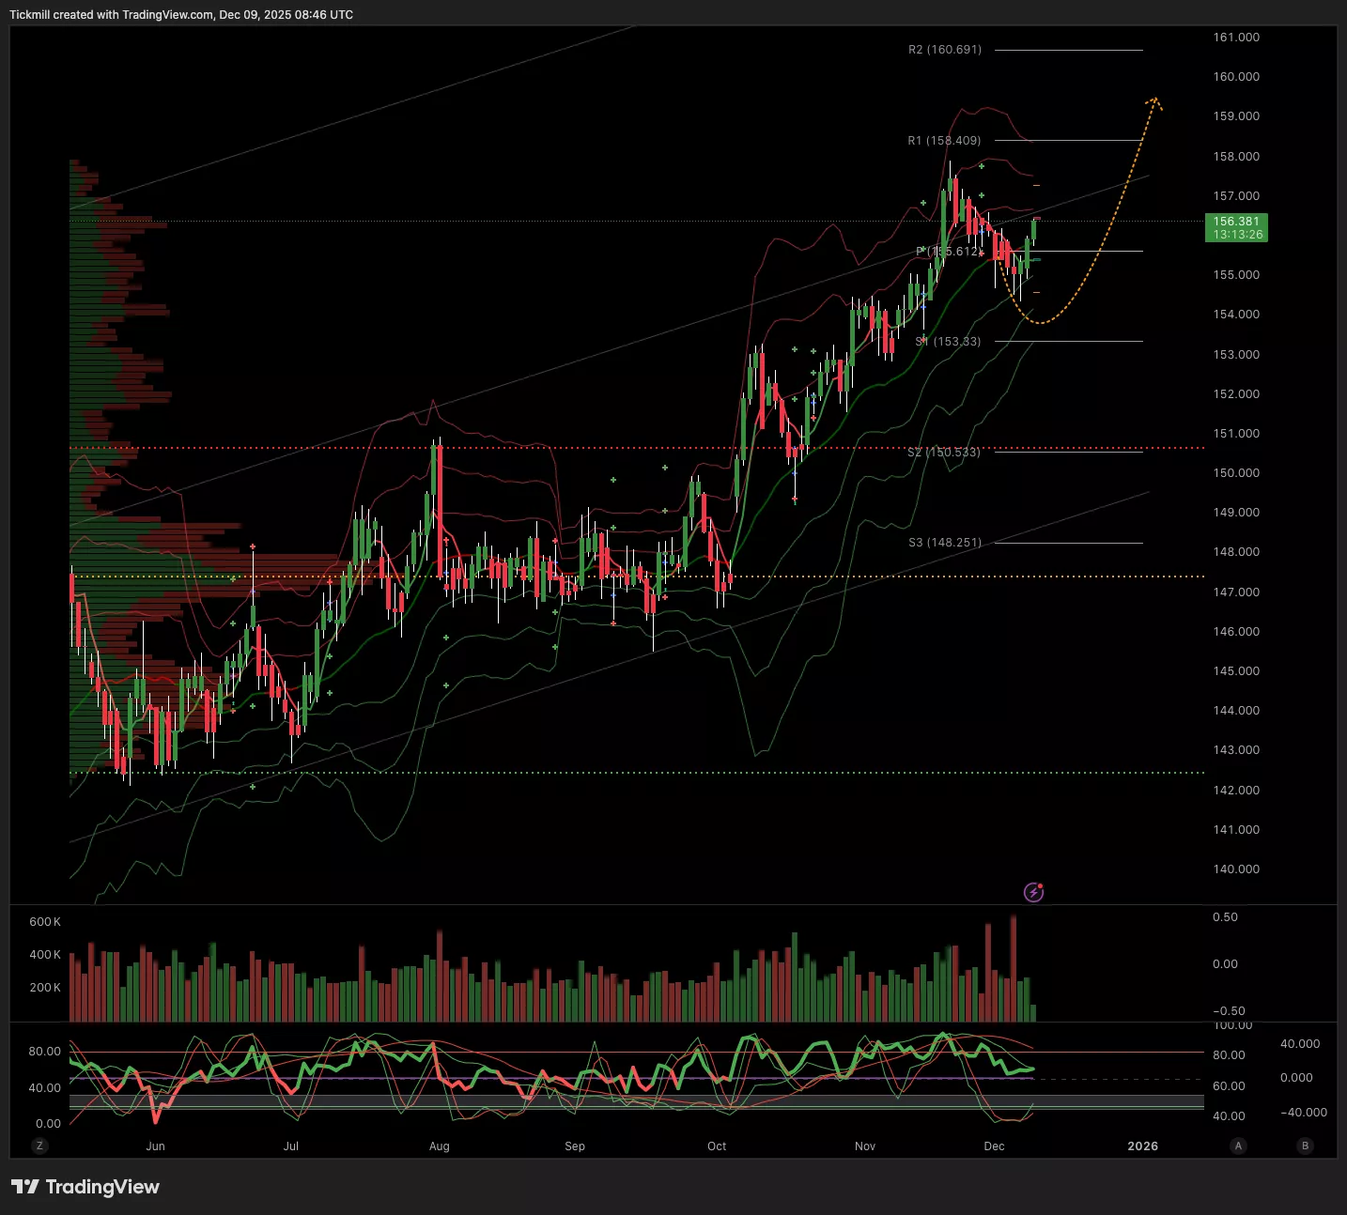Toggle the A auto-scale button
This screenshot has width=1347, height=1215.
pyautogui.click(x=1239, y=1146)
